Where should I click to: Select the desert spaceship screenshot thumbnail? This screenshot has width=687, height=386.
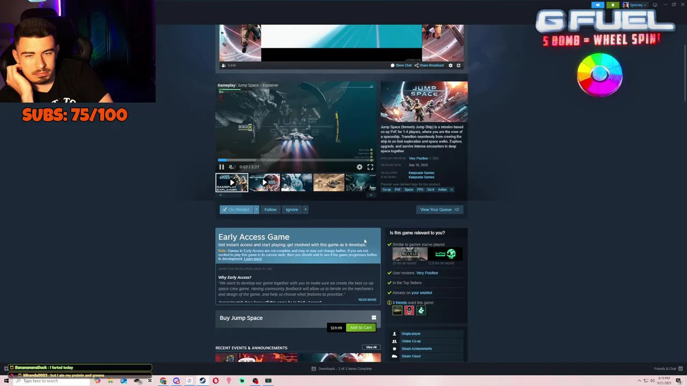click(328, 182)
